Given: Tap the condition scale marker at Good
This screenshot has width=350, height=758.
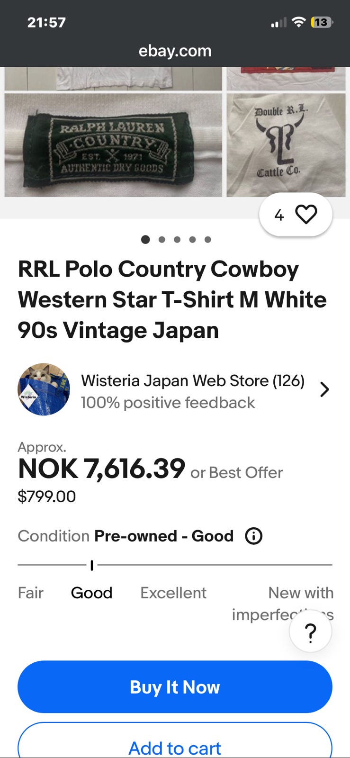Looking at the screenshot, I should pyautogui.click(x=92, y=565).
